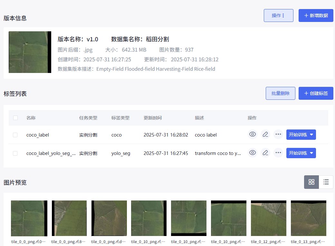Screen dimensions: 335x246
Task: Toggle the select-all checkbox in the tag table
Action: coord(15,118)
